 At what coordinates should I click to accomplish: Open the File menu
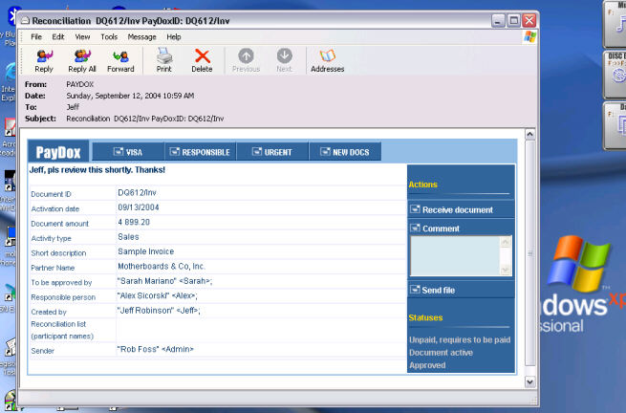click(36, 36)
